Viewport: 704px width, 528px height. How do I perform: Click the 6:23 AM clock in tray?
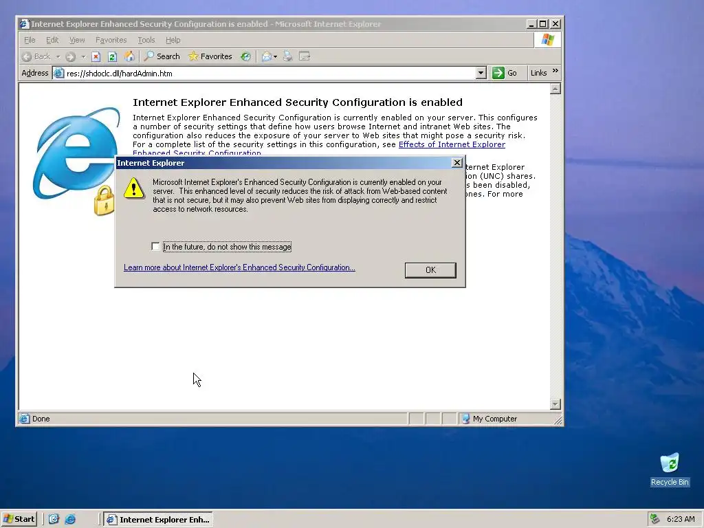(681, 520)
